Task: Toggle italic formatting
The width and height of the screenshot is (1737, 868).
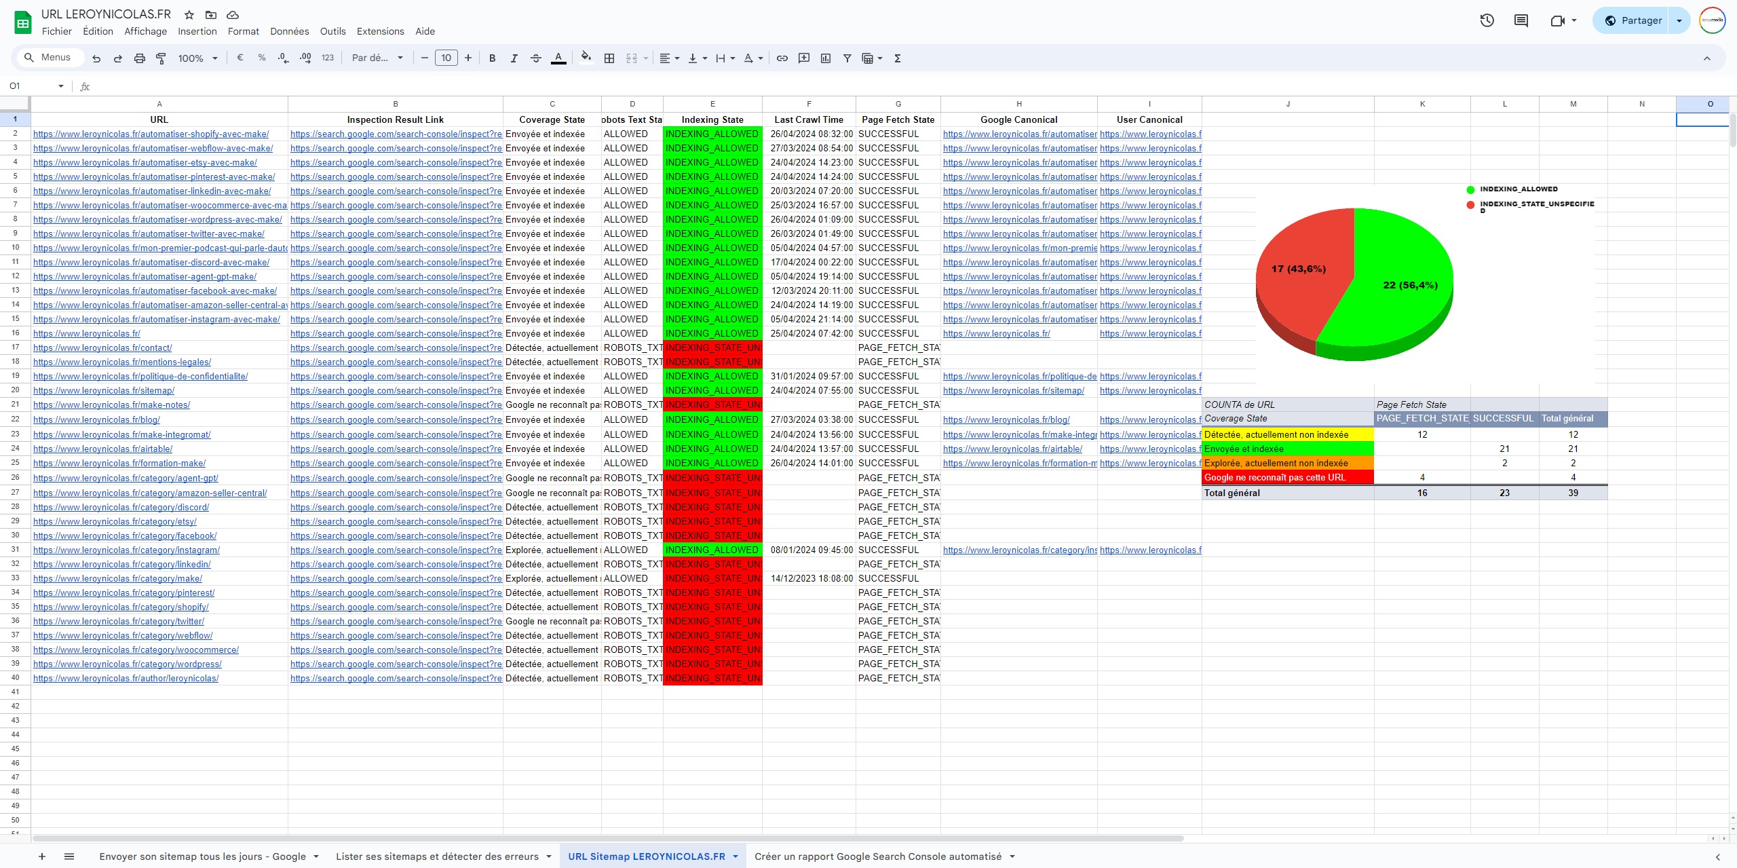Action: [514, 58]
